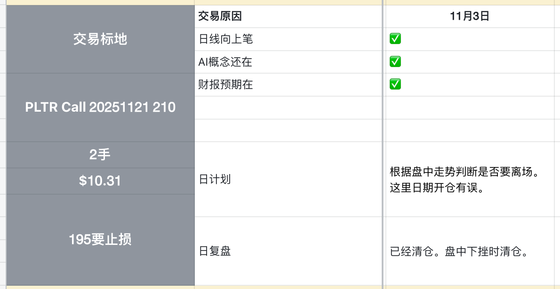
Task: Click the 195要止损 stop-loss cell
Action: [x=100, y=239]
